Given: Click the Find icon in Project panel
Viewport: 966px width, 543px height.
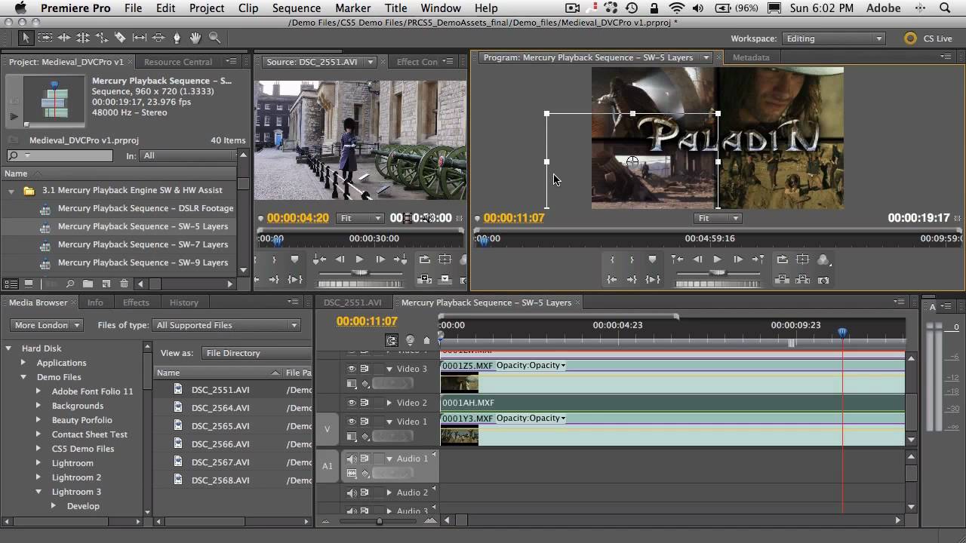Looking at the screenshot, I should (x=69, y=284).
